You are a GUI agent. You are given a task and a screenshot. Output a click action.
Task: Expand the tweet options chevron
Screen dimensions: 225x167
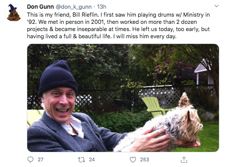[x=216, y=6]
